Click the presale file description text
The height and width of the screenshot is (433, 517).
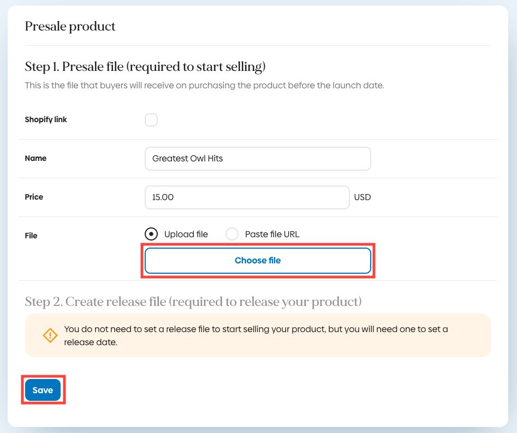tap(204, 86)
